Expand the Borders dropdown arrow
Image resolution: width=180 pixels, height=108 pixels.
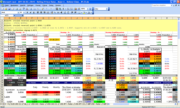(82, 12)
